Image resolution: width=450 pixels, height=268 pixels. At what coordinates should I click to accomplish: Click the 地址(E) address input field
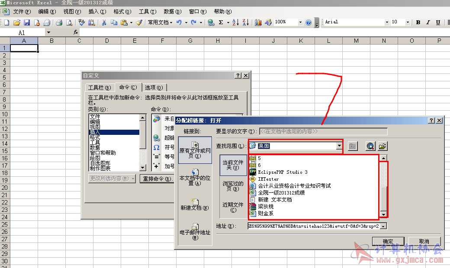(314, 226)
